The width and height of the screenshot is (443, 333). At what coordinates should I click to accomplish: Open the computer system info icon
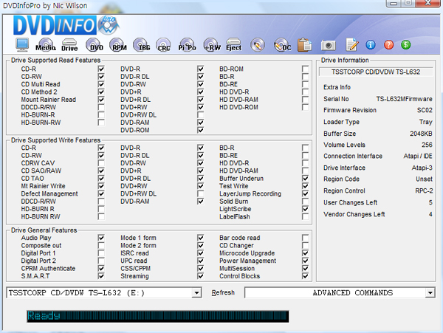(22, 45)
